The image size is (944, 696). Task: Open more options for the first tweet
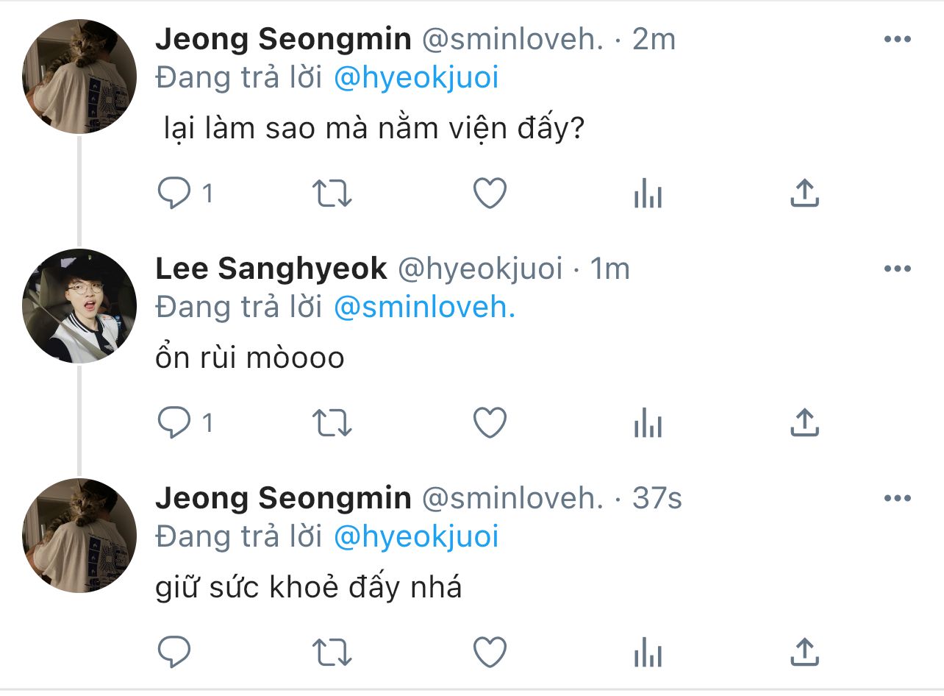tap(897, 40)
